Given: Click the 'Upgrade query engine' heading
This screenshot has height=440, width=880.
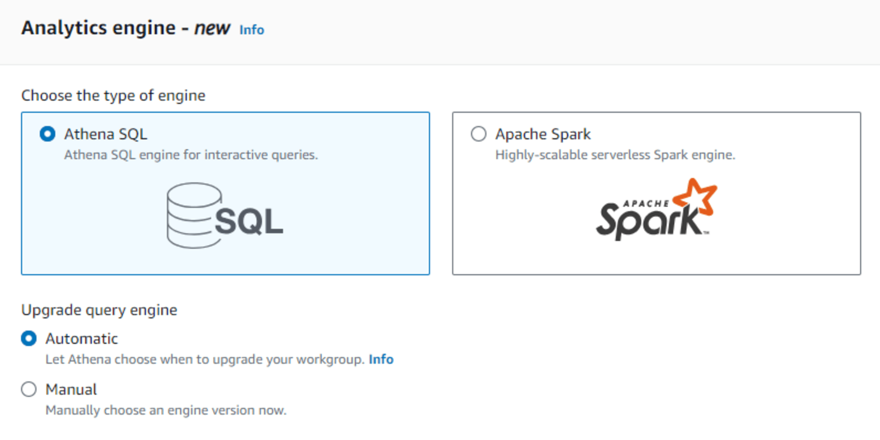Looking at the screenshot, I should (99, 310).
